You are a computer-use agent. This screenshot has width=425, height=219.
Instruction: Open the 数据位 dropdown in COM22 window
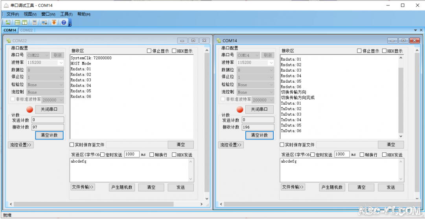[45, 70]
